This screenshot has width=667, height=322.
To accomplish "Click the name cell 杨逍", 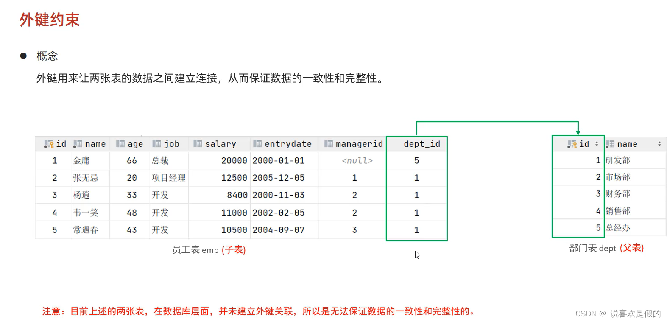I will coord(81,195).
